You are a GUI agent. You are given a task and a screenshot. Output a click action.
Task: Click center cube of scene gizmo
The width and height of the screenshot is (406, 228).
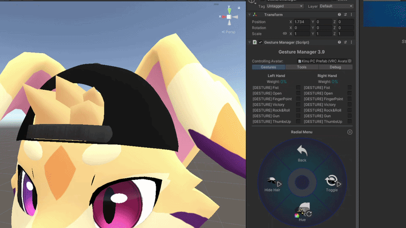click(229, 17)
